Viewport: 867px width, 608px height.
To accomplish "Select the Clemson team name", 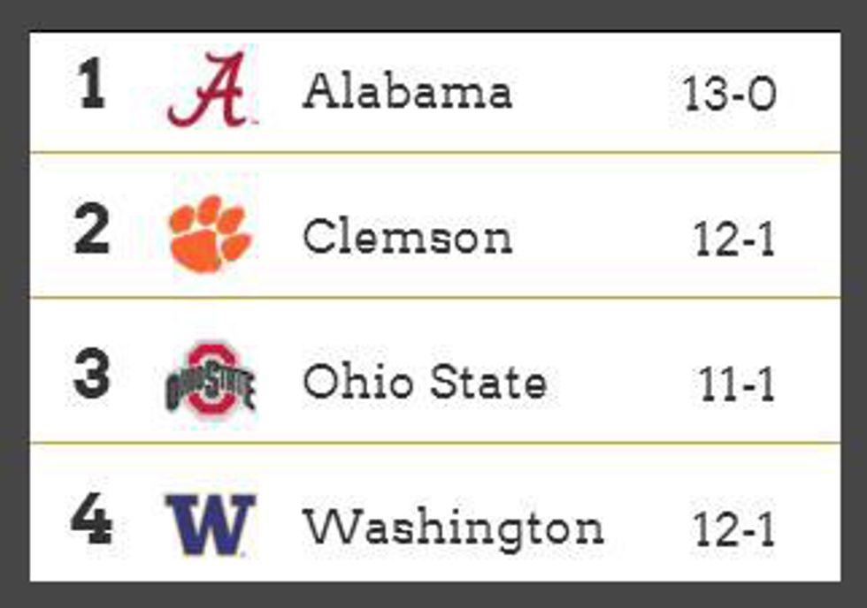I will [x=407, y=238].
